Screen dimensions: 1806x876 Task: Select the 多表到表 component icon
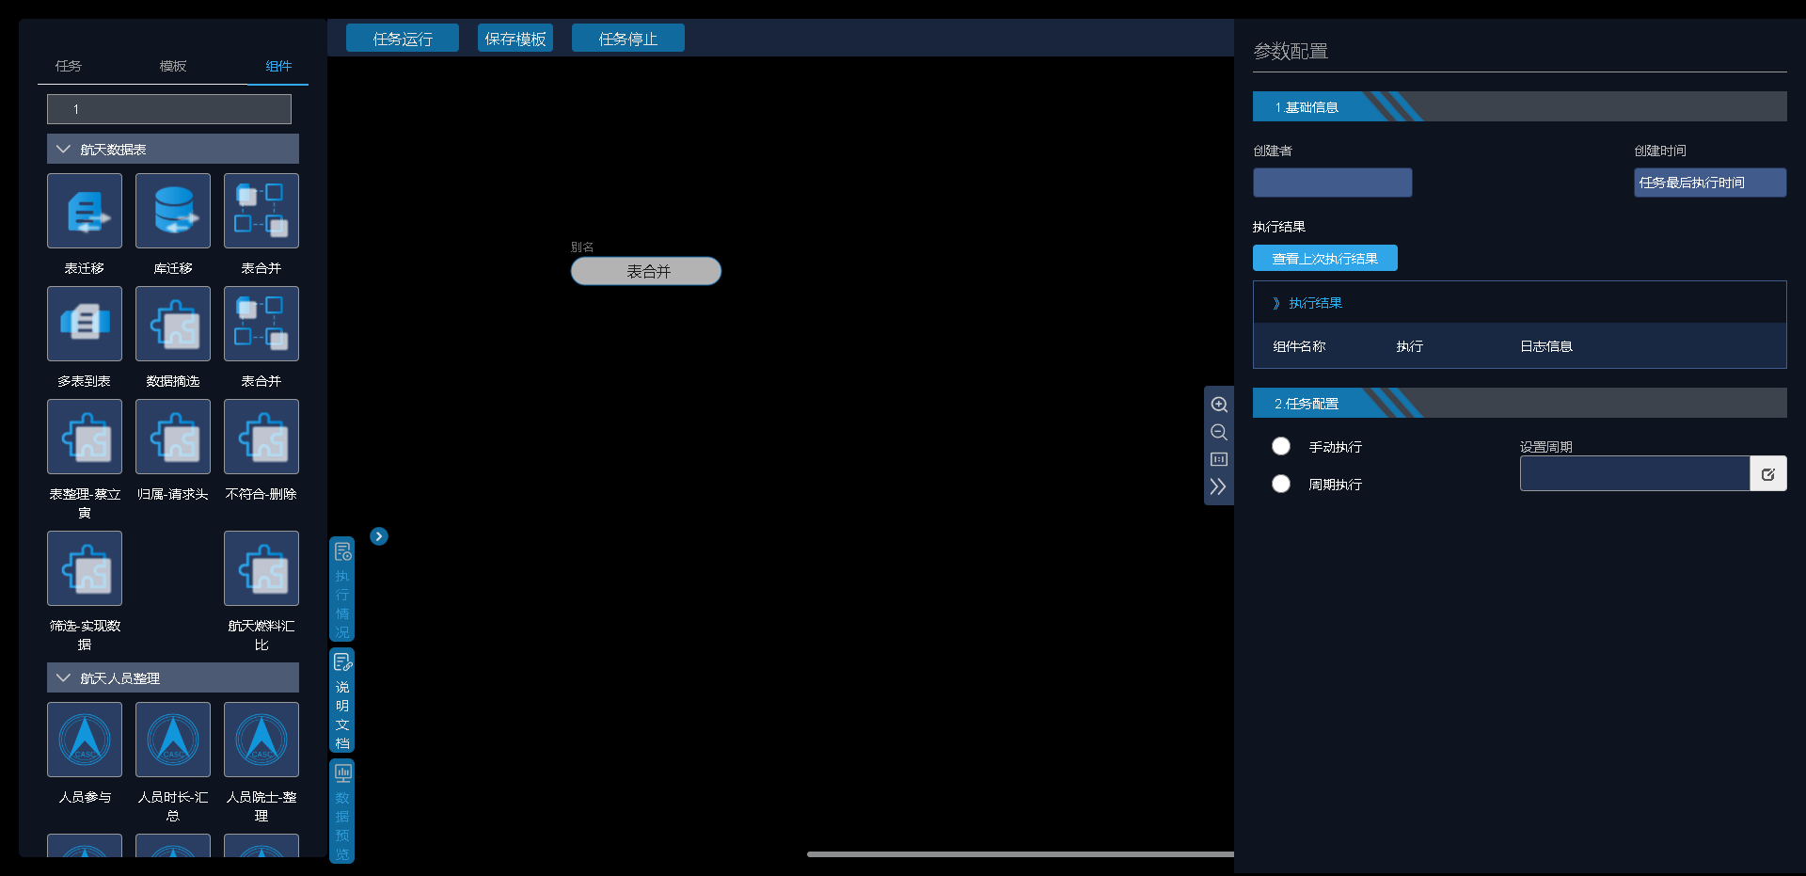click(85, 324)
